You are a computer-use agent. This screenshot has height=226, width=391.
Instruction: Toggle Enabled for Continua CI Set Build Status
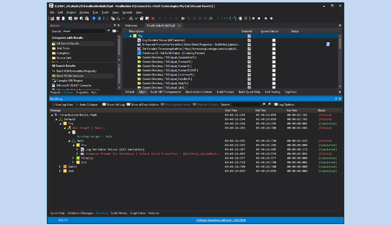249,53
